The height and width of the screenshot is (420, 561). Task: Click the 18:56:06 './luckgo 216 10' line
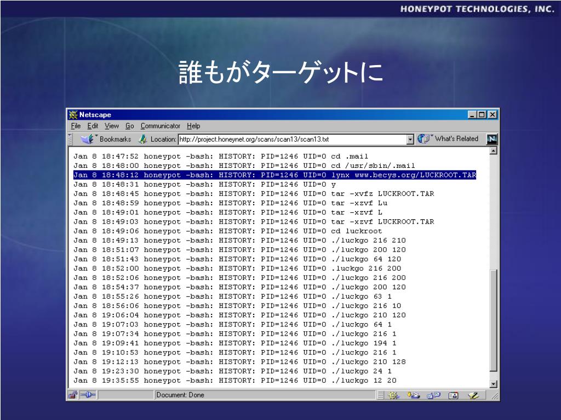[237, 306]
